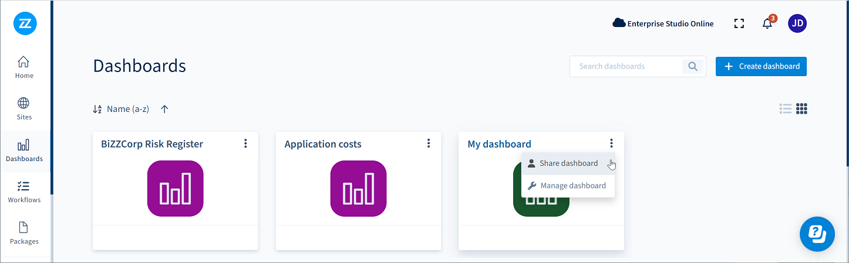Open the JD user avatar menu

click(x=797, y=23)
